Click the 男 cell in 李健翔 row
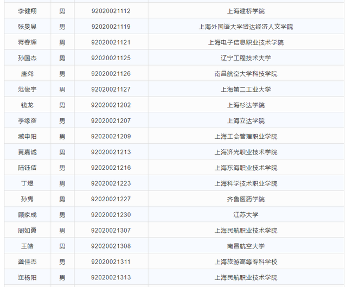 [x=62, y=11]
